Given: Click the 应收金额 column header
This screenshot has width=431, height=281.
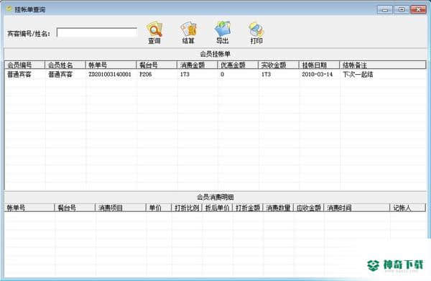Looking at the screenshot, I should click(309, 208).
